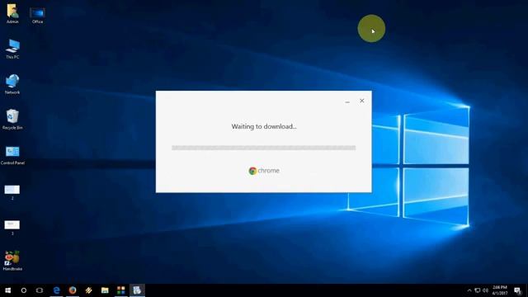Switch to Firefox in the taskbar
528x297 pixels.
(73, 290)
